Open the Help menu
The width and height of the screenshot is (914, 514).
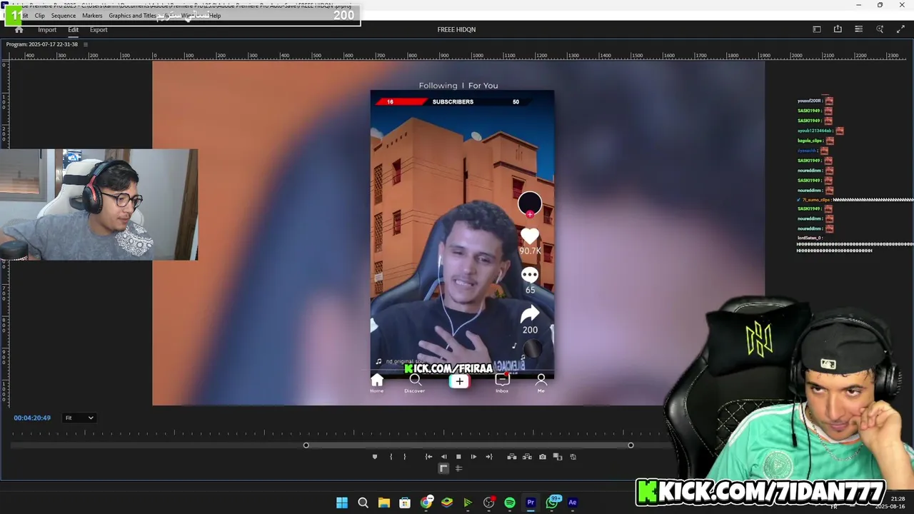click(215, 15)
